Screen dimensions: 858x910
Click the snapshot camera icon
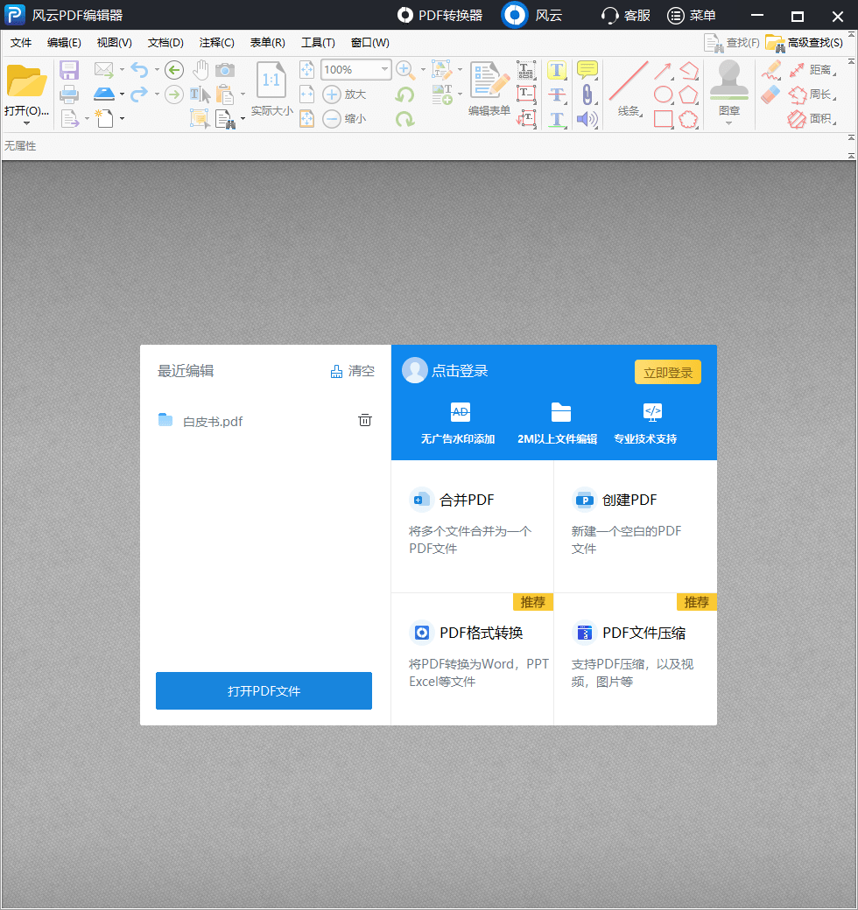coord(225,70)
